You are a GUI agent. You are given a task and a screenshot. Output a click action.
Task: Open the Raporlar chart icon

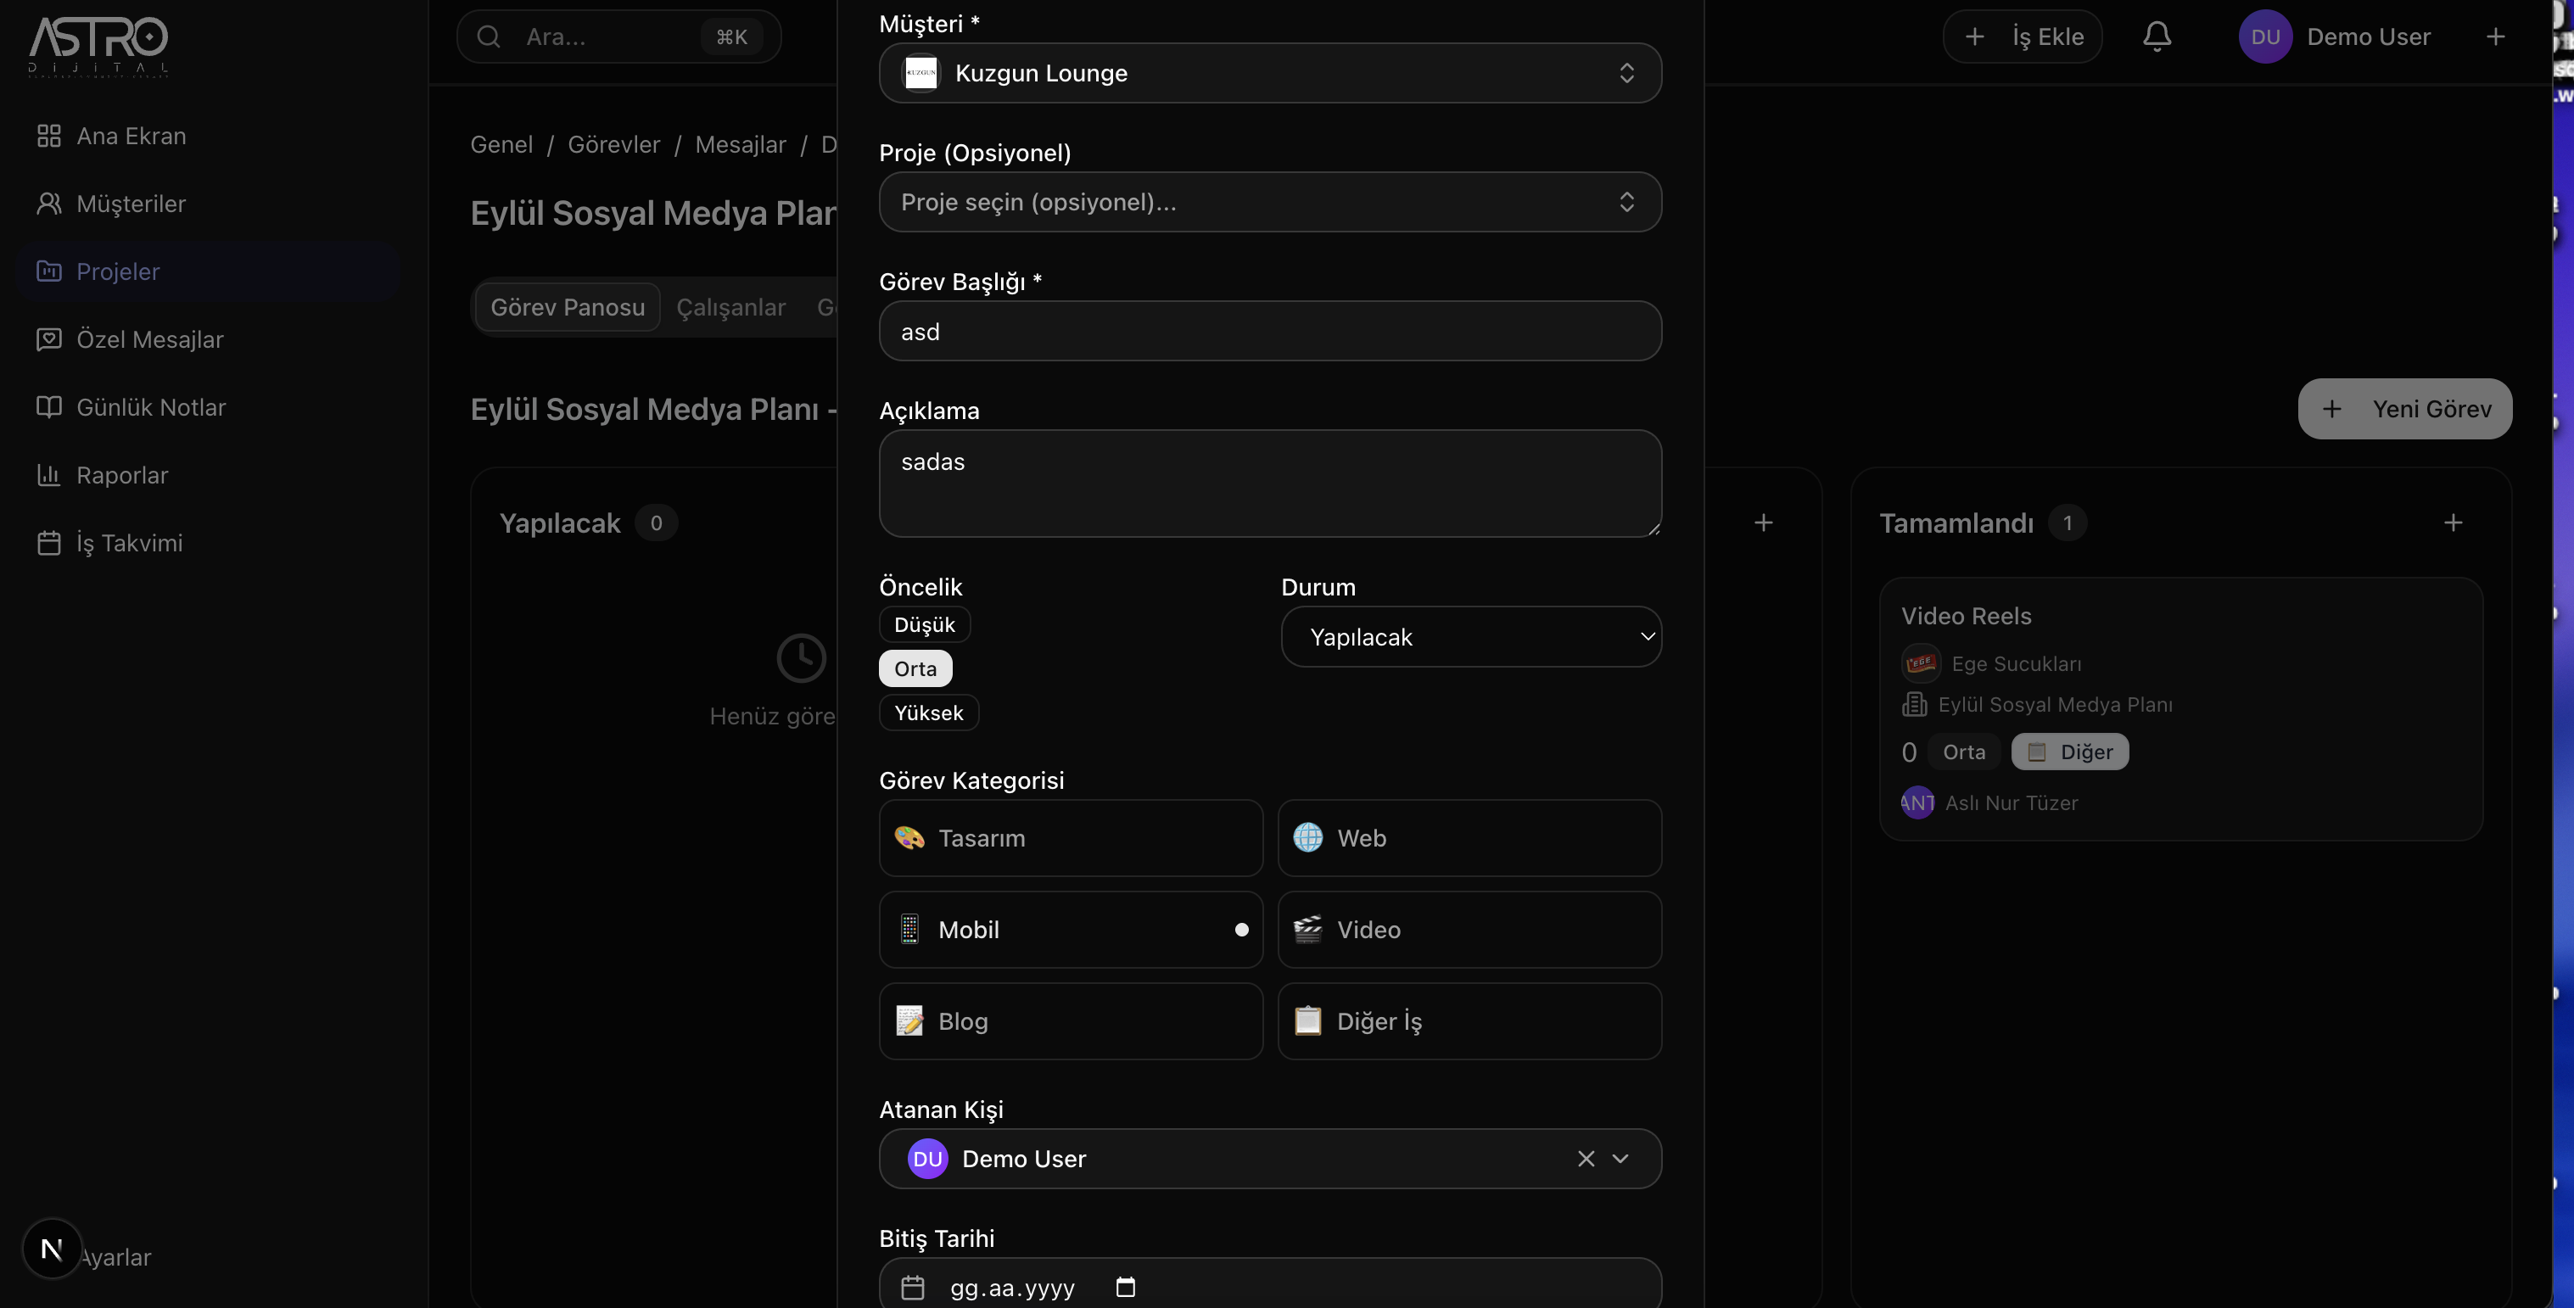coord(48,475)
